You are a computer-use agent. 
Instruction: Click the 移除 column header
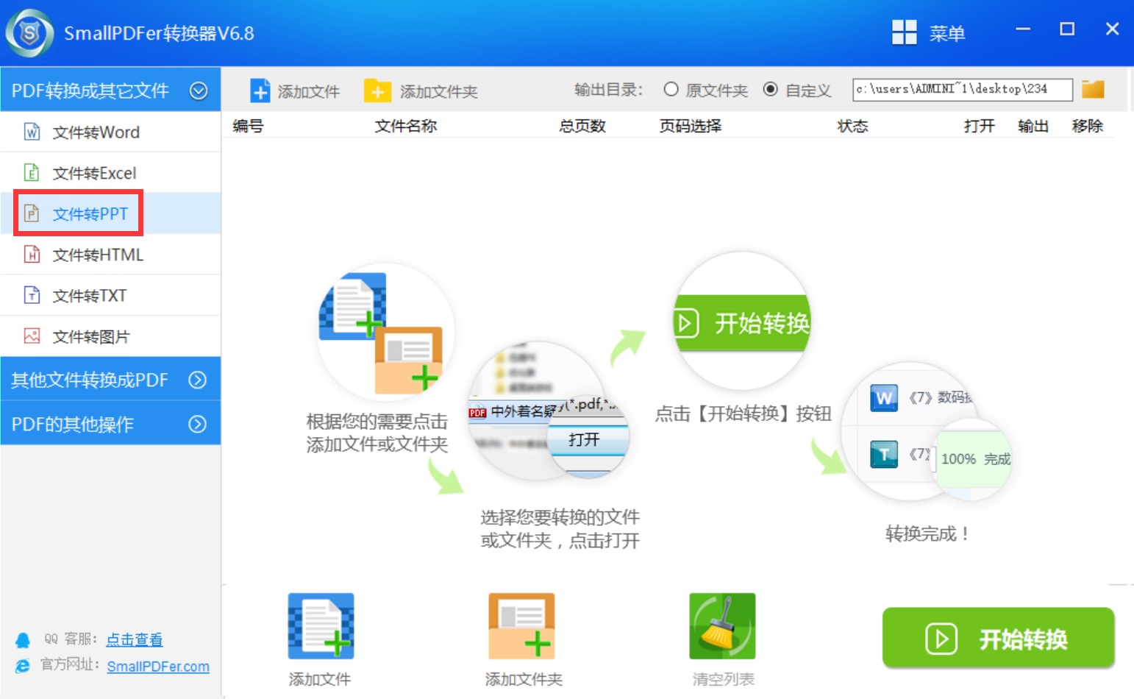[x=1088, y=126]
